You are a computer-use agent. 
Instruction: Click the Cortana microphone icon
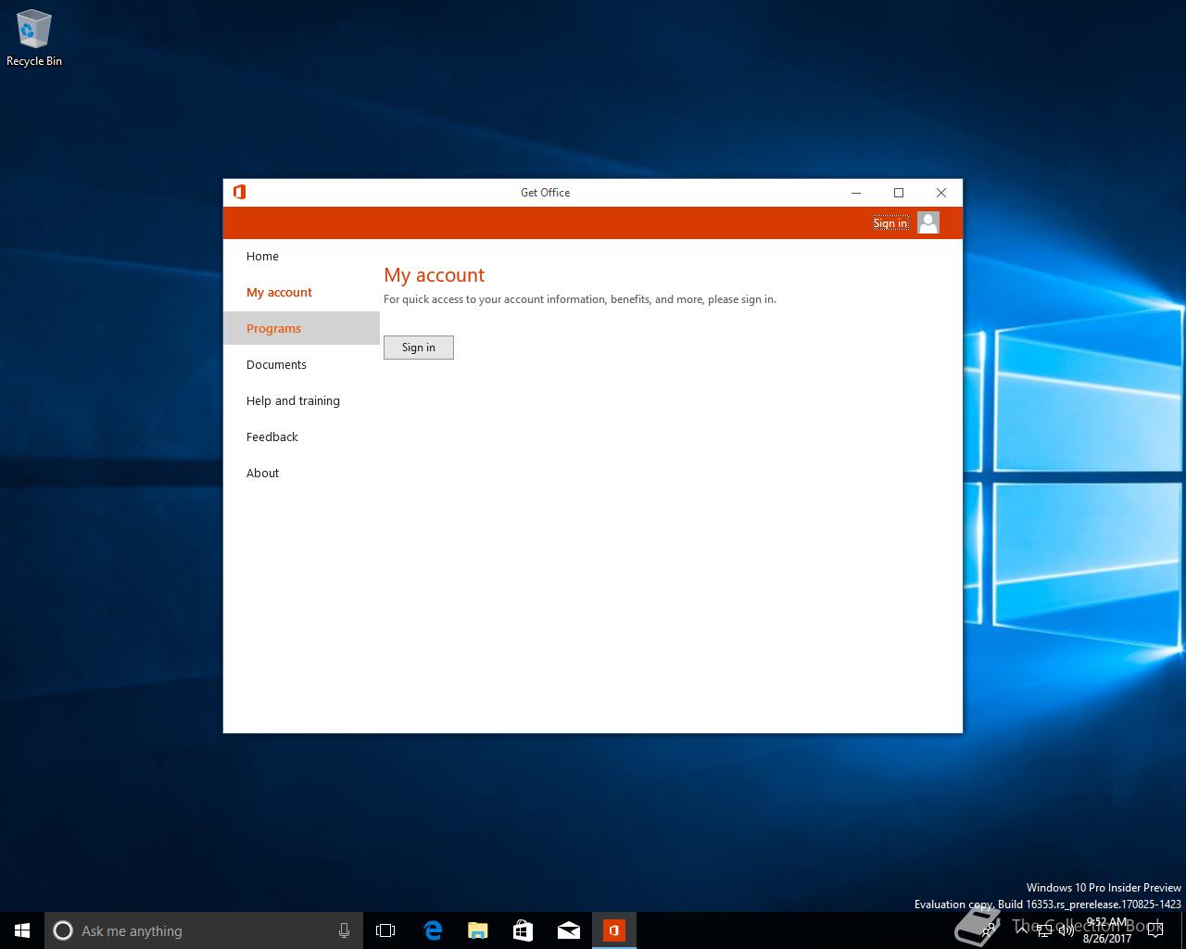[x=344, y=930]
